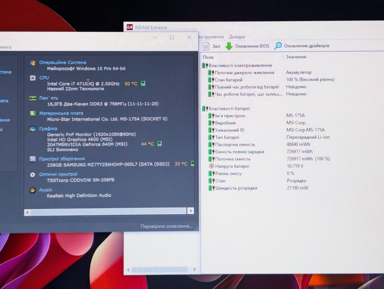Screen dimensions: 384x289
Task: Click the Windows flag icon in Speccy
Action: click(x=32, y=63)
